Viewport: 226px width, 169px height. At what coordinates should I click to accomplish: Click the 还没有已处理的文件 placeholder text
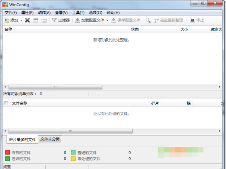[111, 114]
